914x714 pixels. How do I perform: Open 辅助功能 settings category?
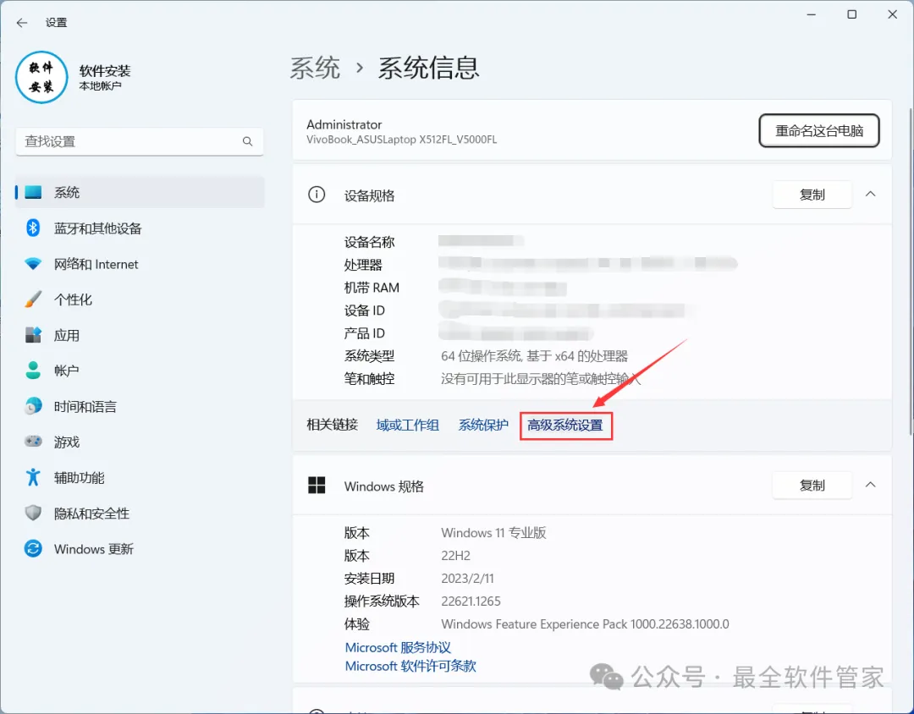[x=140, y=477]
